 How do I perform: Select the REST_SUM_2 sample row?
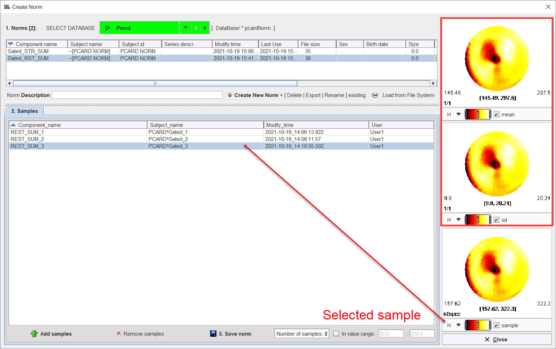(221, 139)
